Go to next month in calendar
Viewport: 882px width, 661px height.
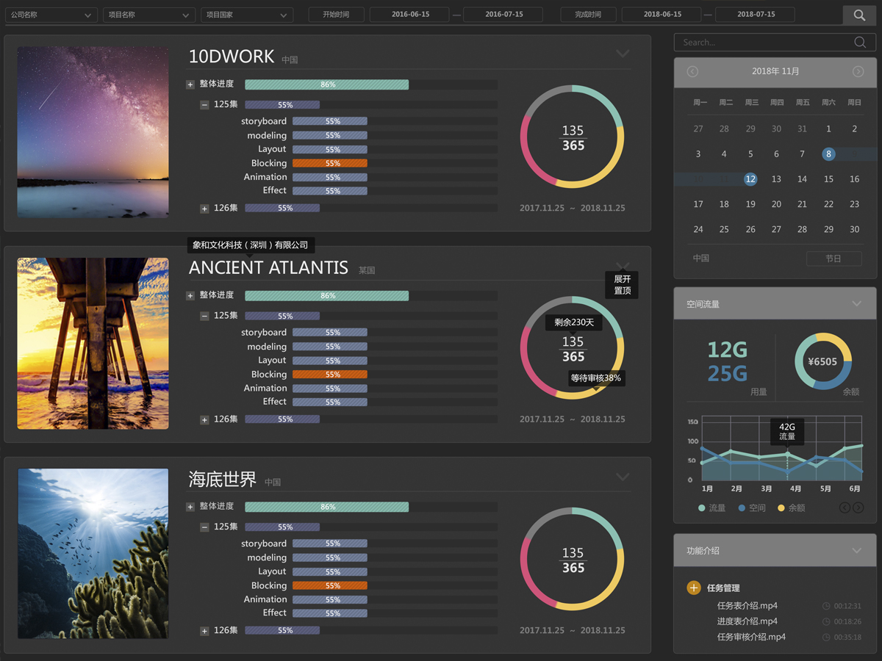pyautogui.click(x=858, y=71)
